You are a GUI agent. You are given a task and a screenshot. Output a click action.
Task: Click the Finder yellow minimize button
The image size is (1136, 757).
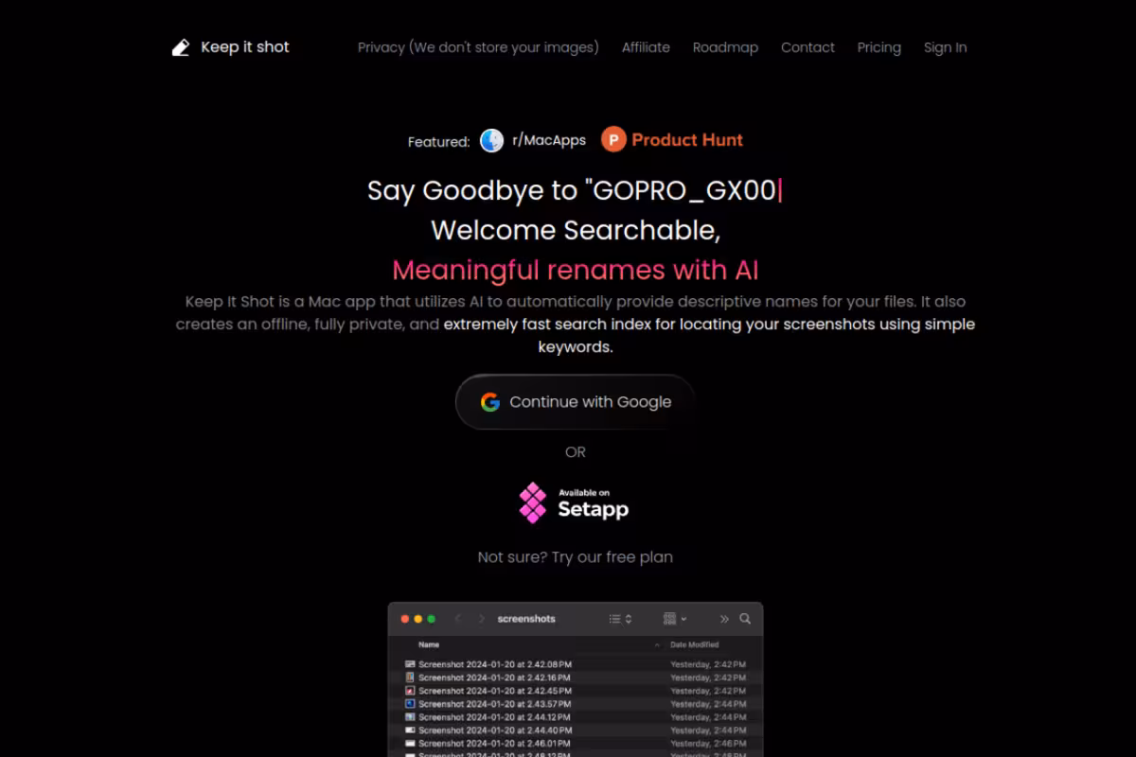click(418, 619)
